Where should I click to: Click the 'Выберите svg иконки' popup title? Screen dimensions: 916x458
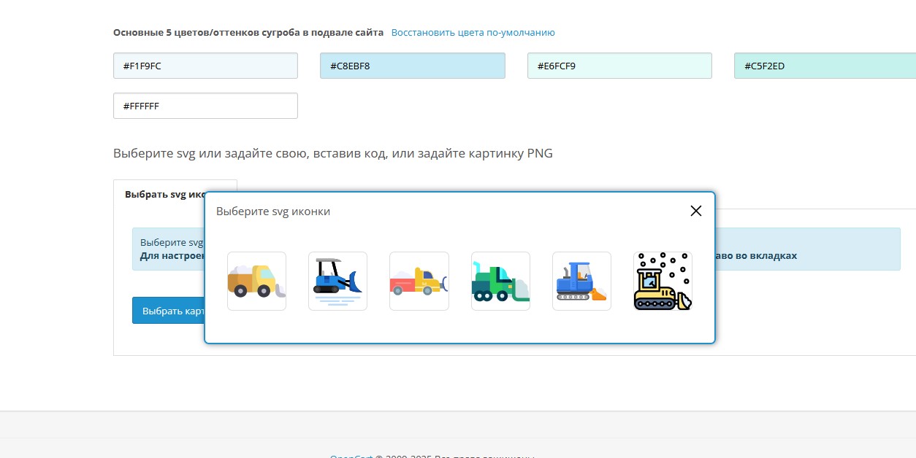(x=273, y=211)
